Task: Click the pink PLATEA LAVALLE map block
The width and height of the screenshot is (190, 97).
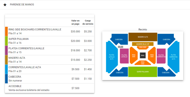Action: point(124,56)
